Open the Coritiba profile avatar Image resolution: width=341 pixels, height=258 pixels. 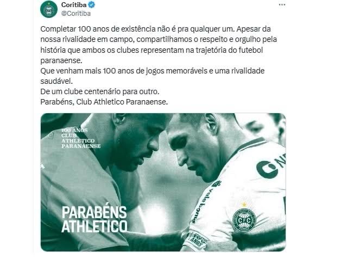tap(49, 9)
